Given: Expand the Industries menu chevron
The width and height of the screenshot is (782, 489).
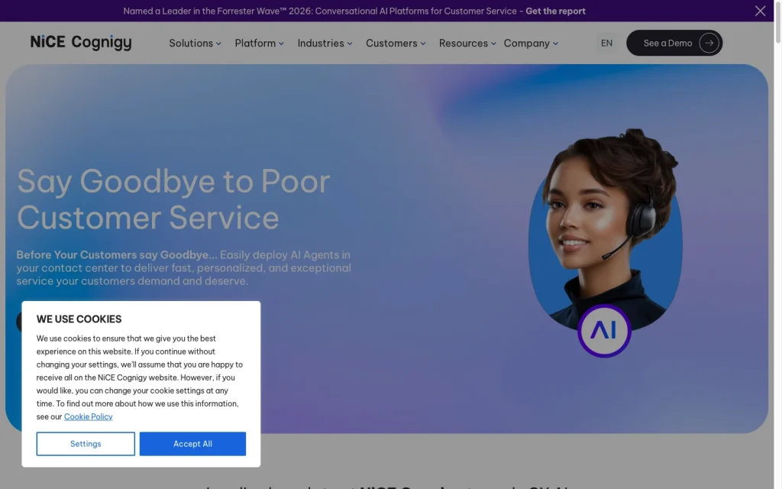Looking at the screenshot, I should [350, 44].
